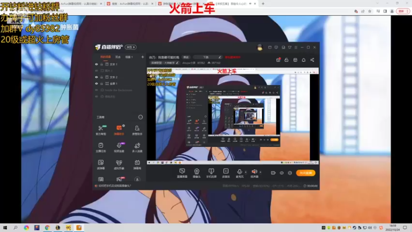Viewport: 412px width, 232px height.
Task: Open the gift box icon with the red badge
Action: click(x=278, y=60)
